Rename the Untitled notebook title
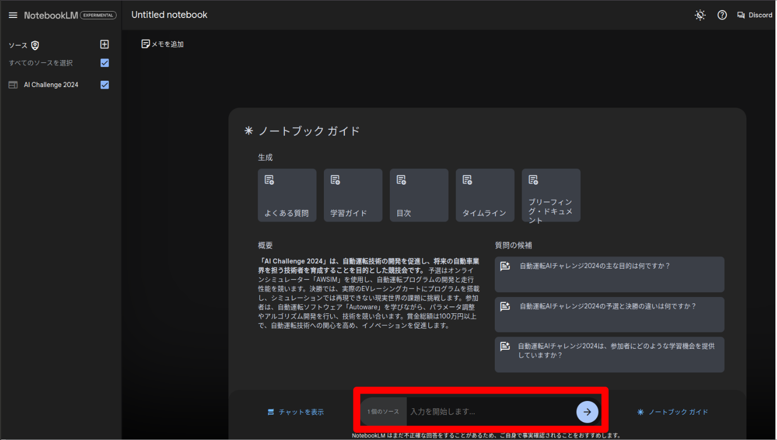 (169, 15)
